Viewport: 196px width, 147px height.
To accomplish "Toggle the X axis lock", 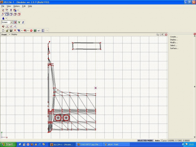I will pos(15,22).
